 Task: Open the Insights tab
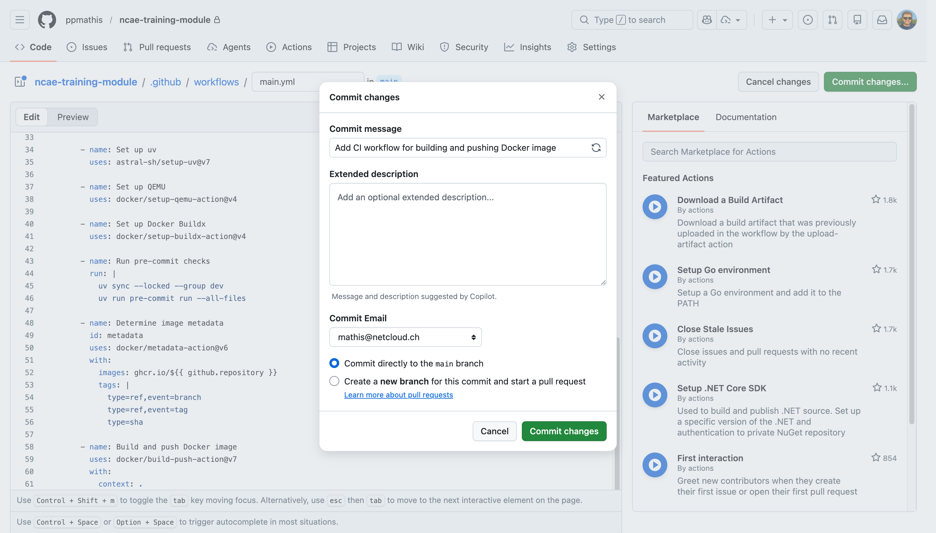tap(527, 47)
